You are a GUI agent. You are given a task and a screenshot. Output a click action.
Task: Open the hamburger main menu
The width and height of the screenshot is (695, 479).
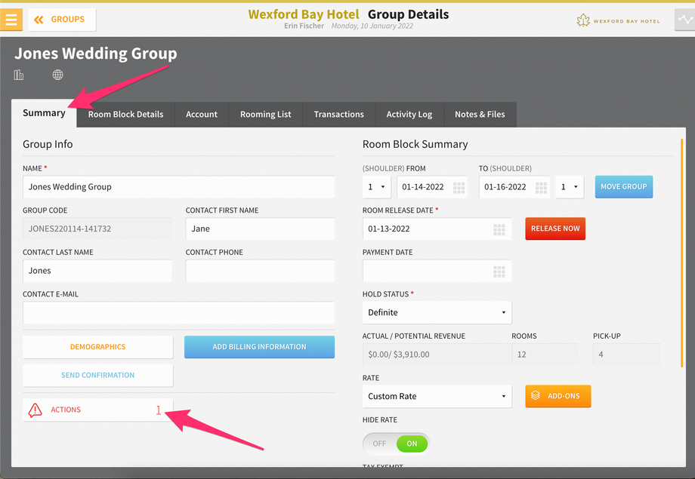pyautogui.click(x=11, y=20)
